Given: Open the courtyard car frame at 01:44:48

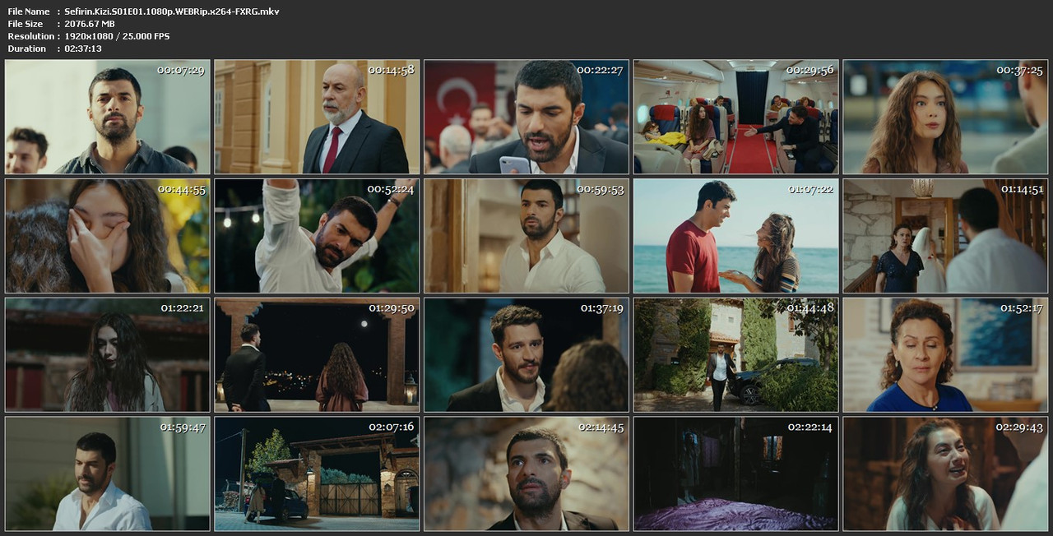Looking at the screenshot, I should pos(736,355).
